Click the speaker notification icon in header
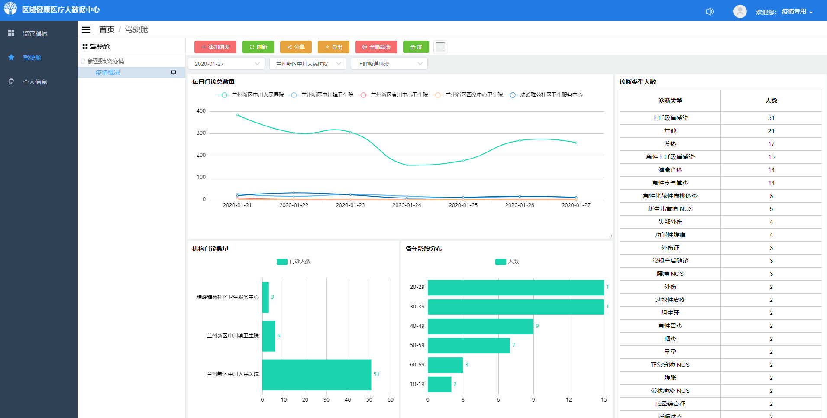Viewport: 827px width, 418px height. [709, 12]
